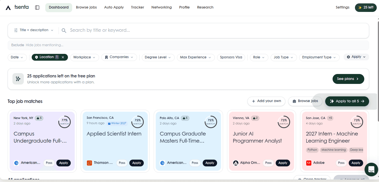The width and height of the screenshot is (379, 182).
Task: Open the Campus Graduate Masters Full-Time card title
Action: click(183, 137)
